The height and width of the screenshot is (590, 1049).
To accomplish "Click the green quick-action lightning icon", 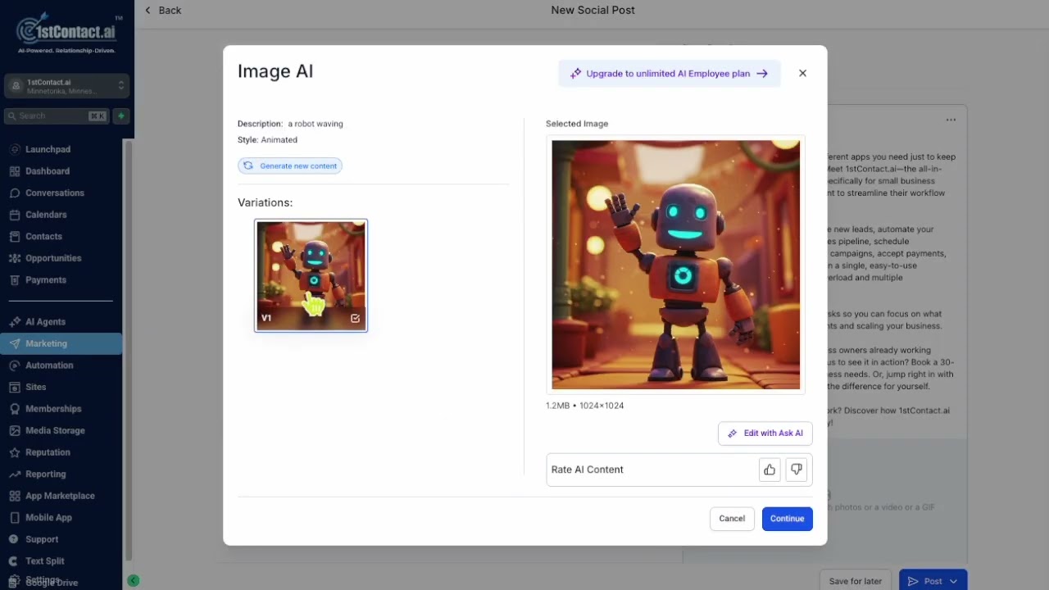I will pyautogui.click(x=120, y=116).
